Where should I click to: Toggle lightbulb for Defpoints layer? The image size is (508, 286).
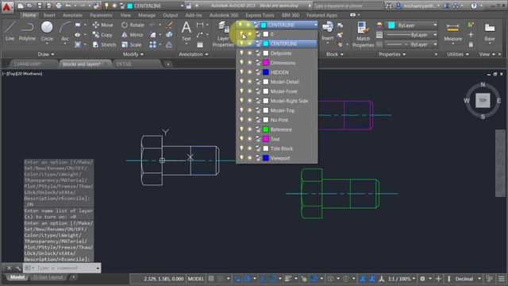(x=241, y=53)
